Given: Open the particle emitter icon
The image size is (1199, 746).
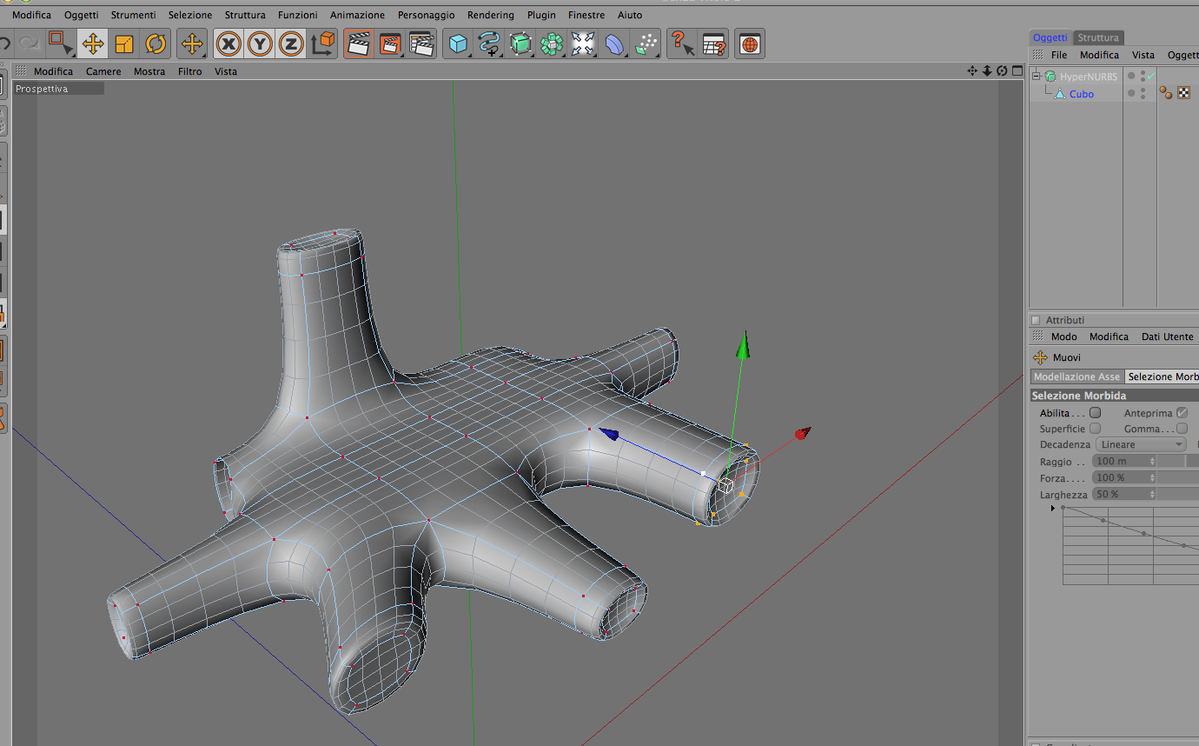Looking at the screenshot, I should [x=646, y=43].
